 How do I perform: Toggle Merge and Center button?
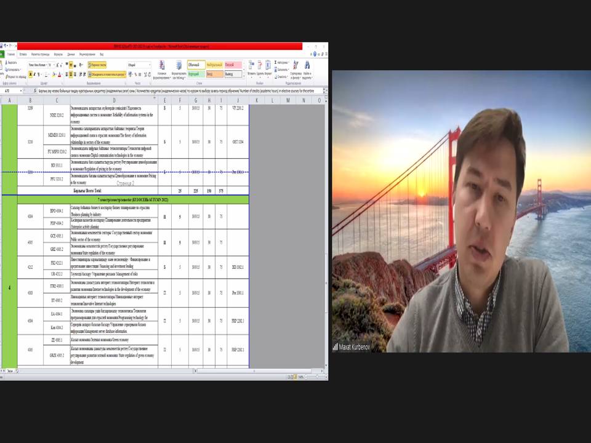point(105,74)
